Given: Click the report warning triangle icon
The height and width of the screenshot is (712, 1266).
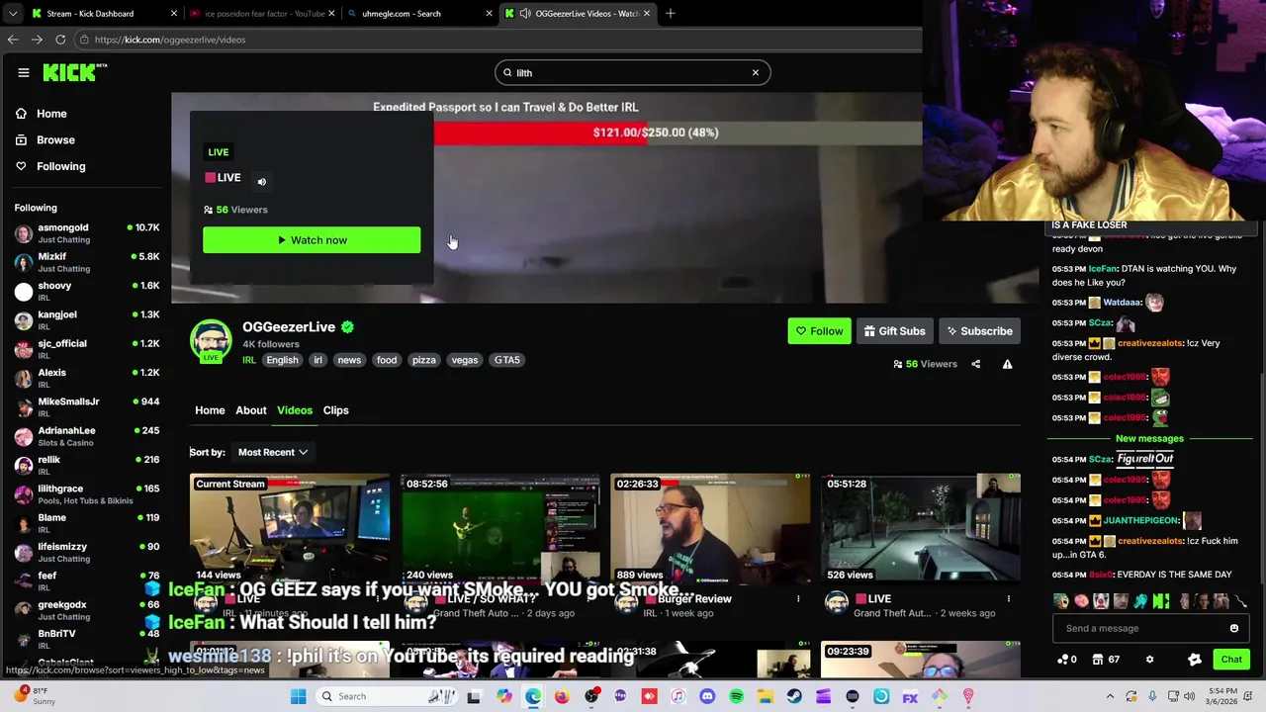Looking at the screenshot, I should click(1007, 364).
